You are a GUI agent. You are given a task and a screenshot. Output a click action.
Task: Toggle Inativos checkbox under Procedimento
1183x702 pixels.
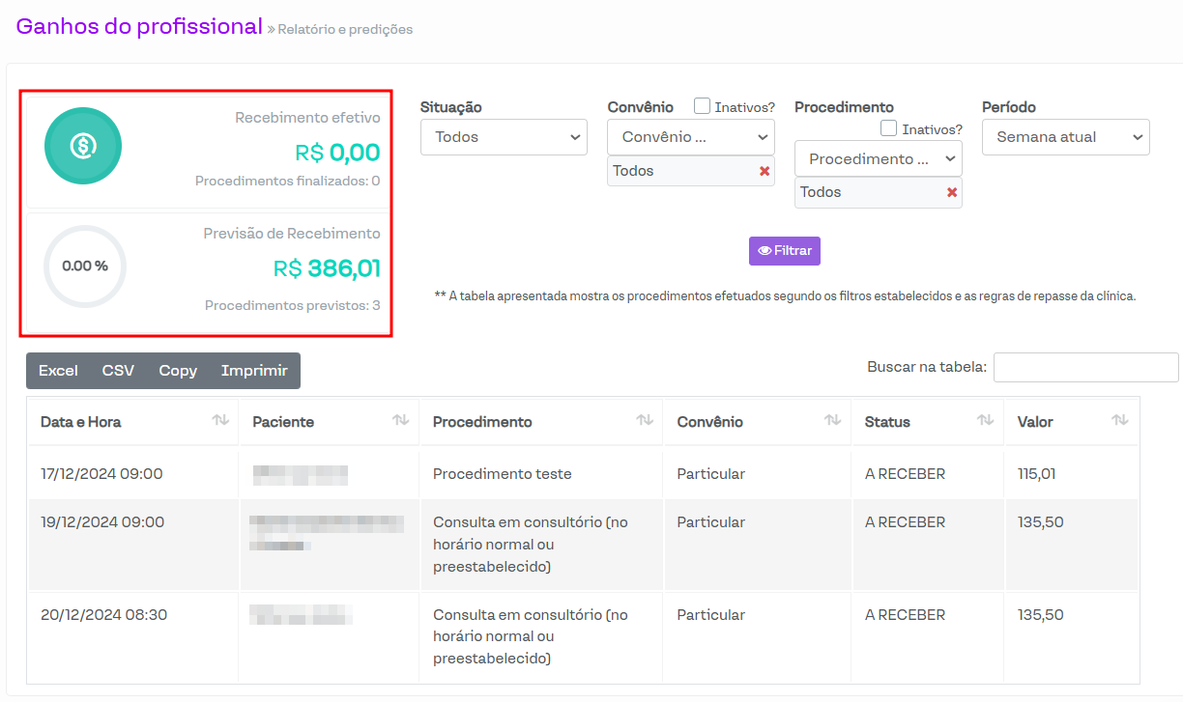889,128
